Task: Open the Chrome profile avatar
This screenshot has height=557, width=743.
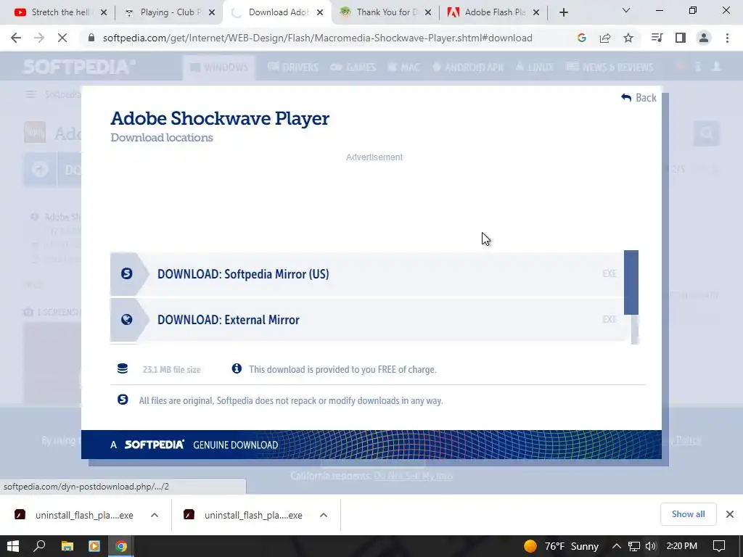Action: [704, 38]
